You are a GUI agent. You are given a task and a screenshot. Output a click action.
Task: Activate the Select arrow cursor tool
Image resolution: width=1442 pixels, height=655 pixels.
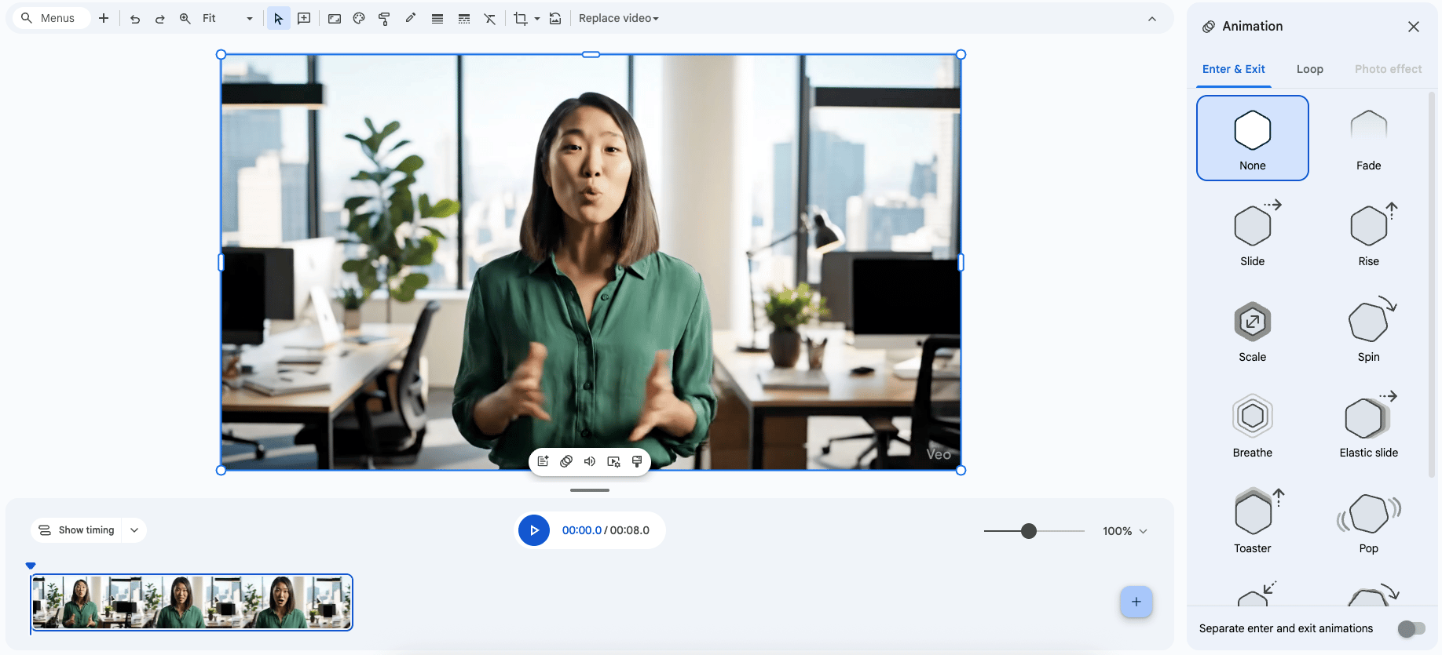point(278,18)
